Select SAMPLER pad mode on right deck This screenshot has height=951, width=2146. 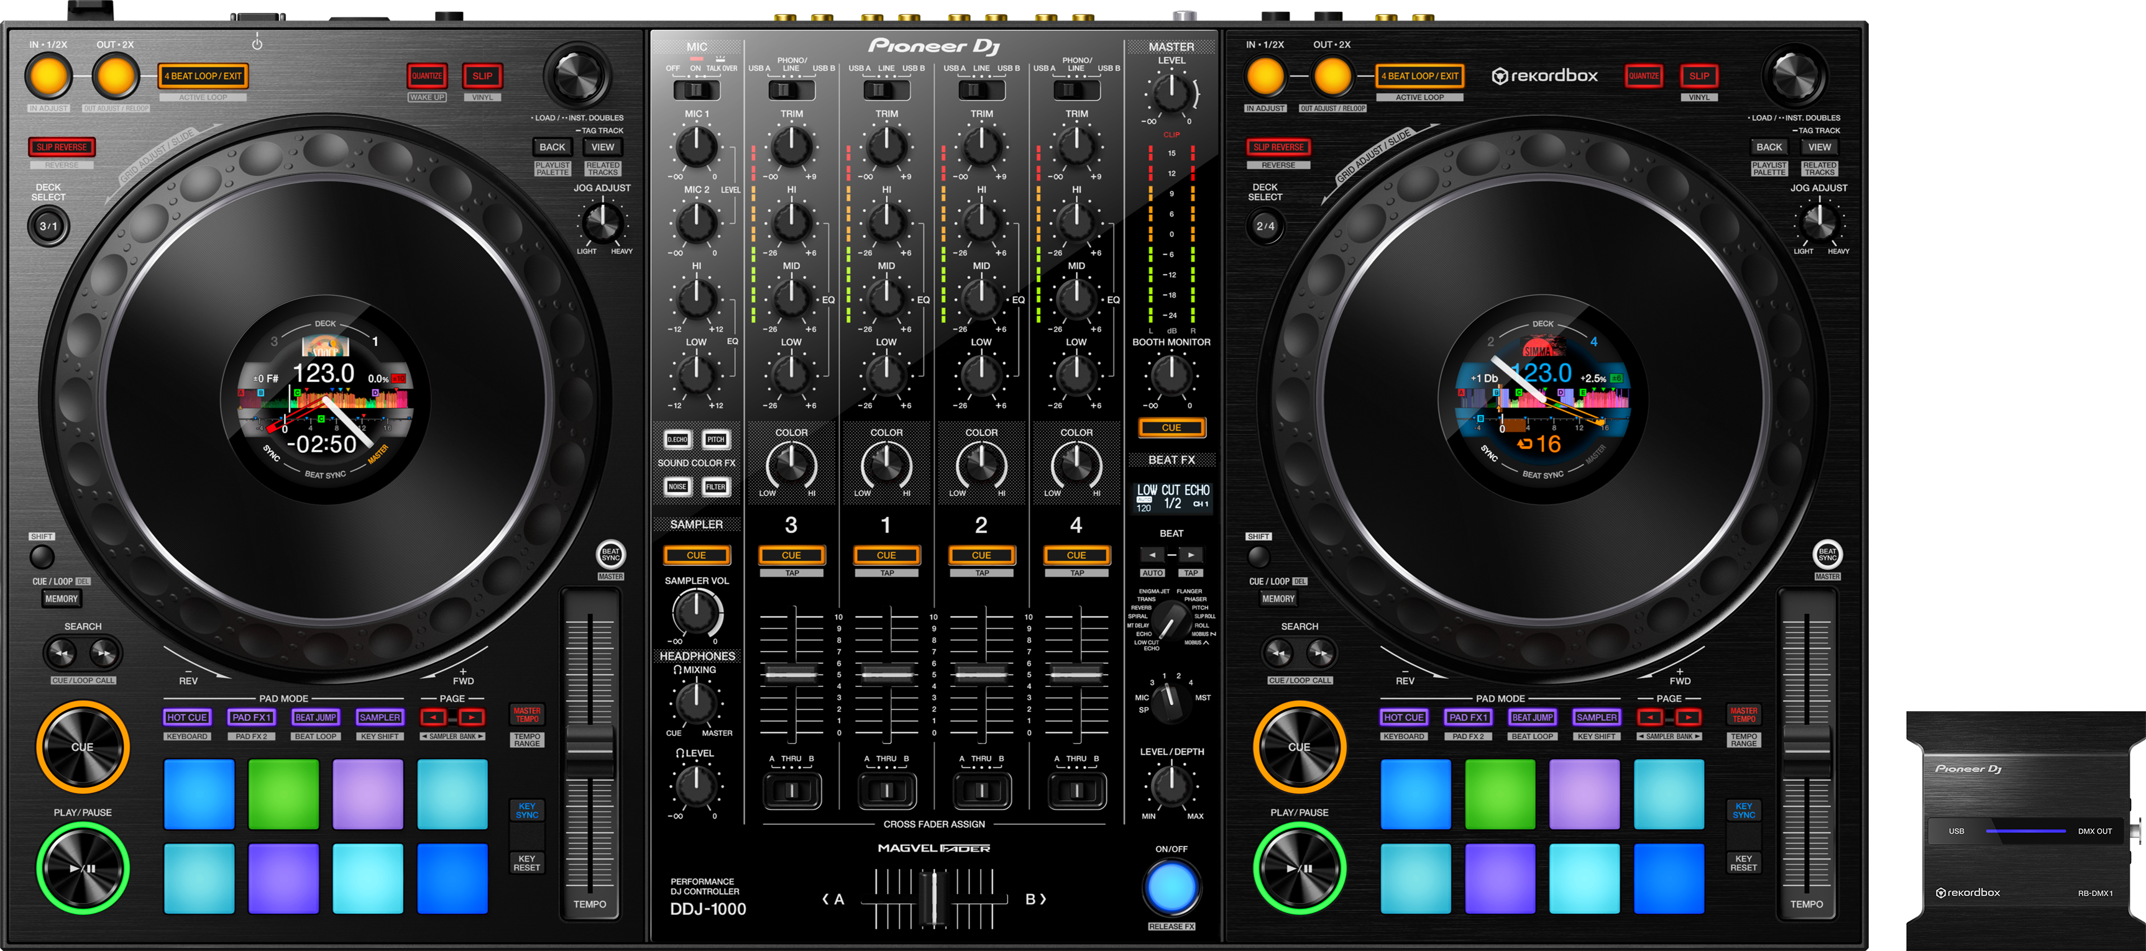point(1596,717)
